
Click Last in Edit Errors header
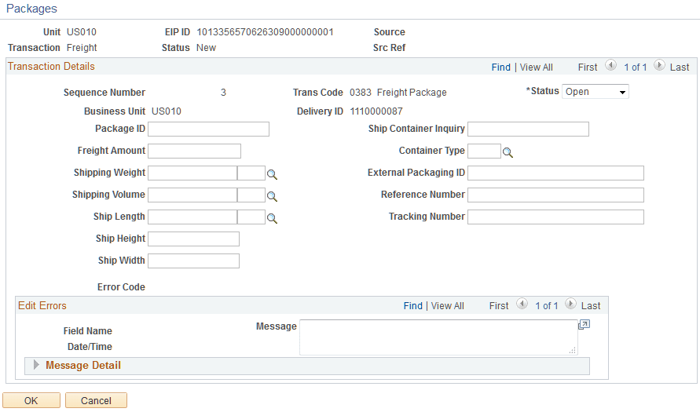point(591,306)
